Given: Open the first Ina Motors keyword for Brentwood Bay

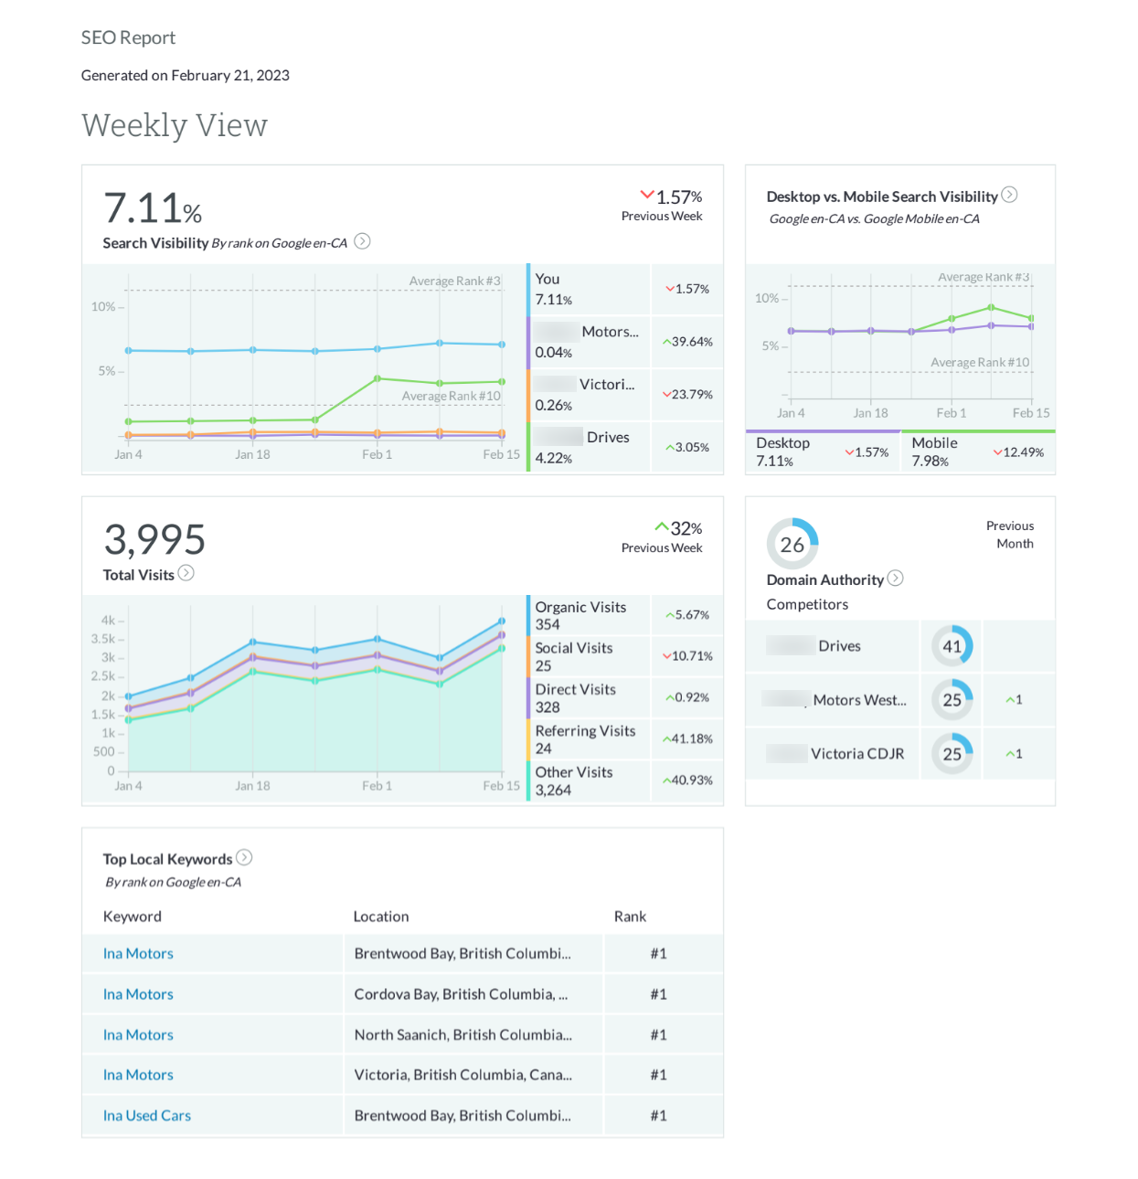Looking at the screenshot, I should pos(138,953).
